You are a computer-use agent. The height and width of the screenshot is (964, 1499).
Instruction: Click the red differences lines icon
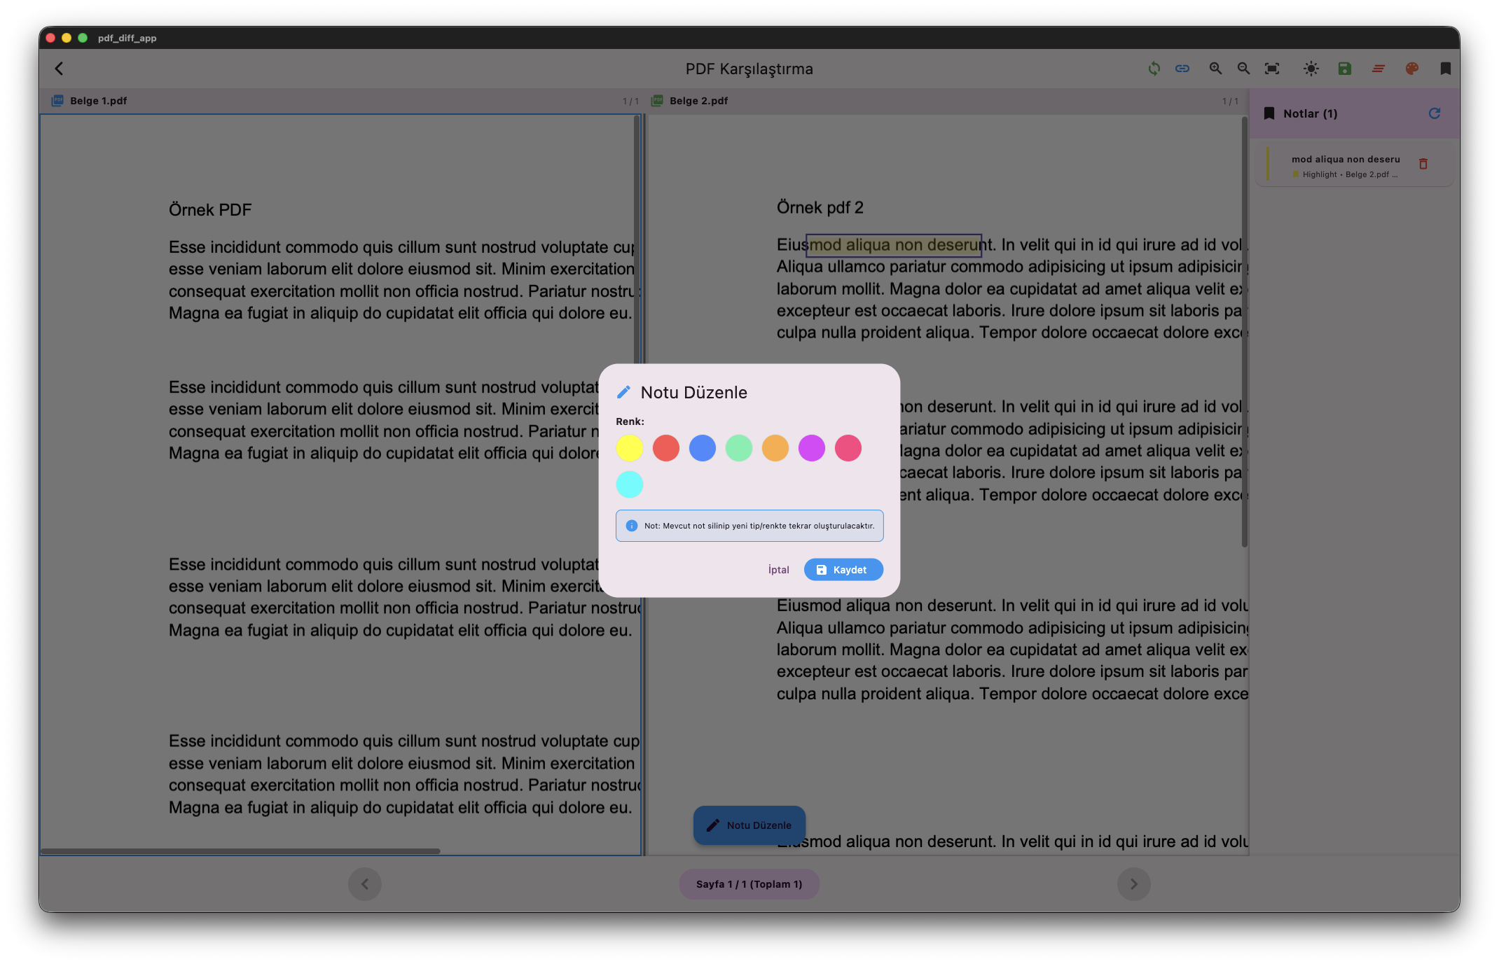[1378, 69]
